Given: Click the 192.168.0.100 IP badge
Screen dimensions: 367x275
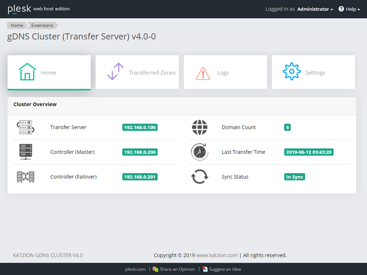Looking at the screenshot, I should point(140,127).
